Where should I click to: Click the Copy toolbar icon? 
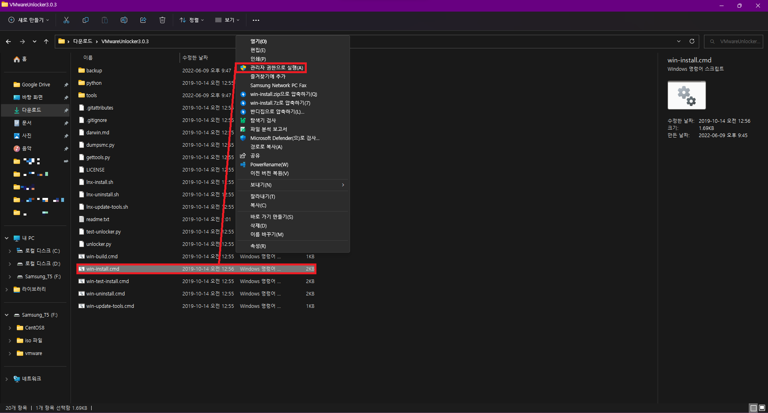click(x=86, y=20)
